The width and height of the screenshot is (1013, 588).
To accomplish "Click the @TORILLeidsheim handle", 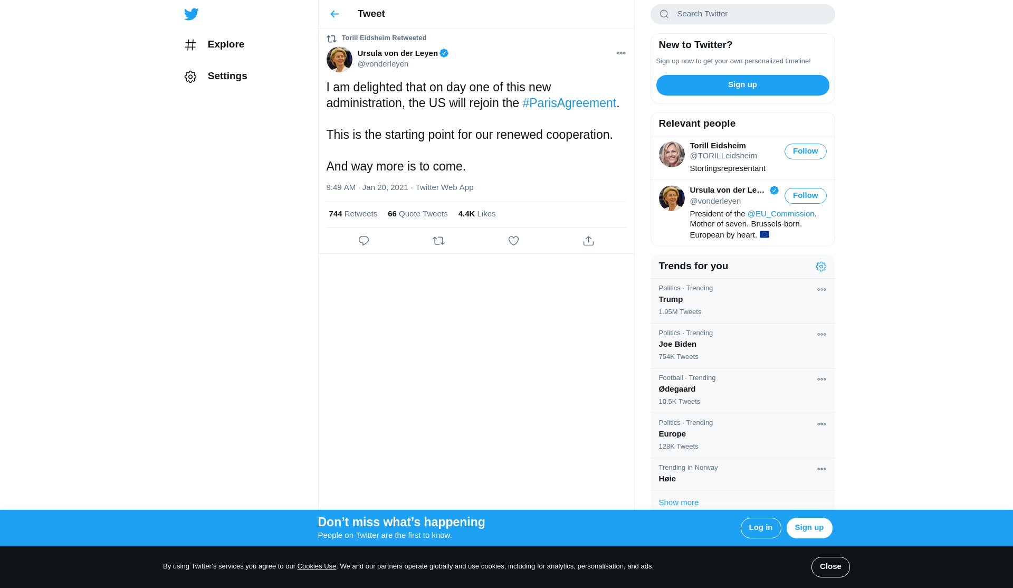I will [x=723, y=156].
